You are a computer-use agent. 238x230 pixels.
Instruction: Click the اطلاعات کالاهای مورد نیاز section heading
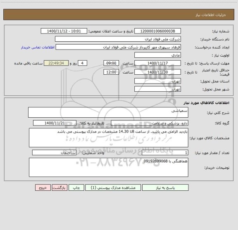(207, 103)
